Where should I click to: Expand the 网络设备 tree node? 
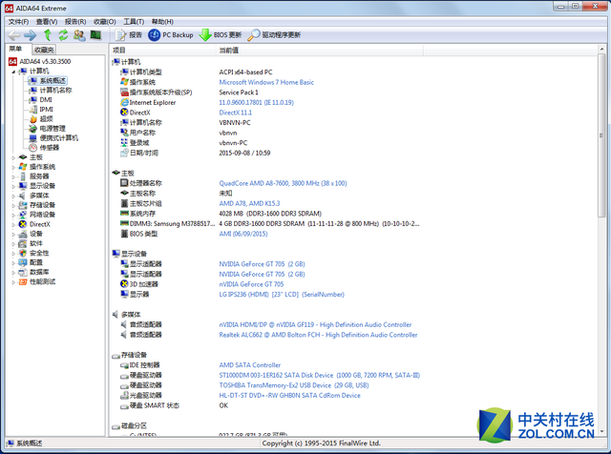coord(13,215)
